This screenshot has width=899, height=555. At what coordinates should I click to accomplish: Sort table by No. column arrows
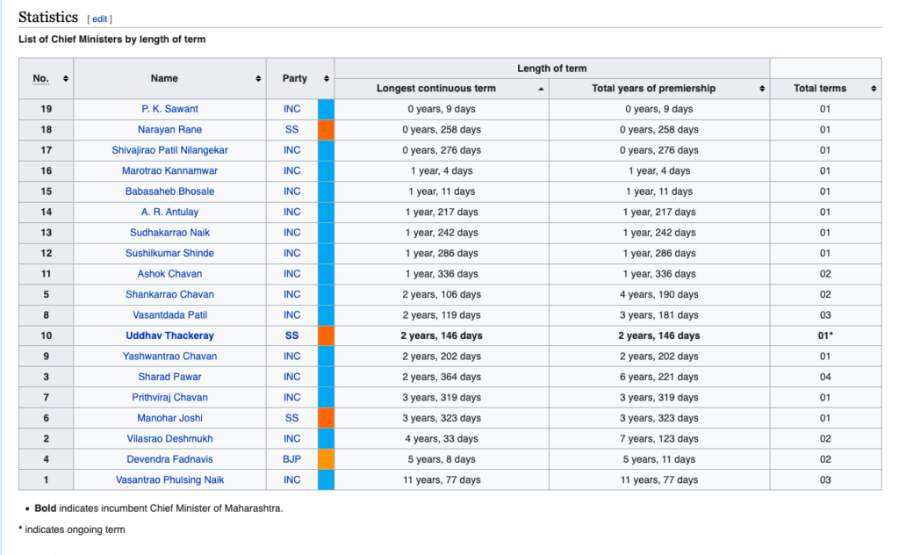click(66, 79)
